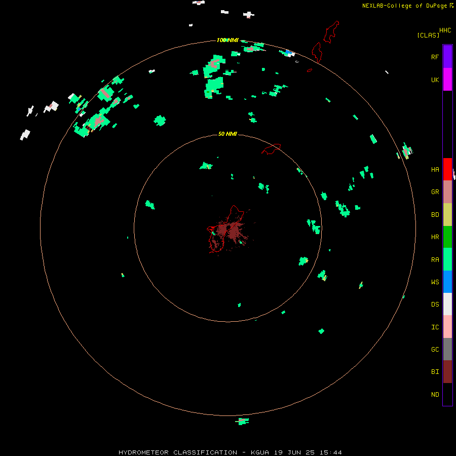456x456 pixels.
Task: Click the 100 NMI range ring label
Action: [x=227, y=40]
